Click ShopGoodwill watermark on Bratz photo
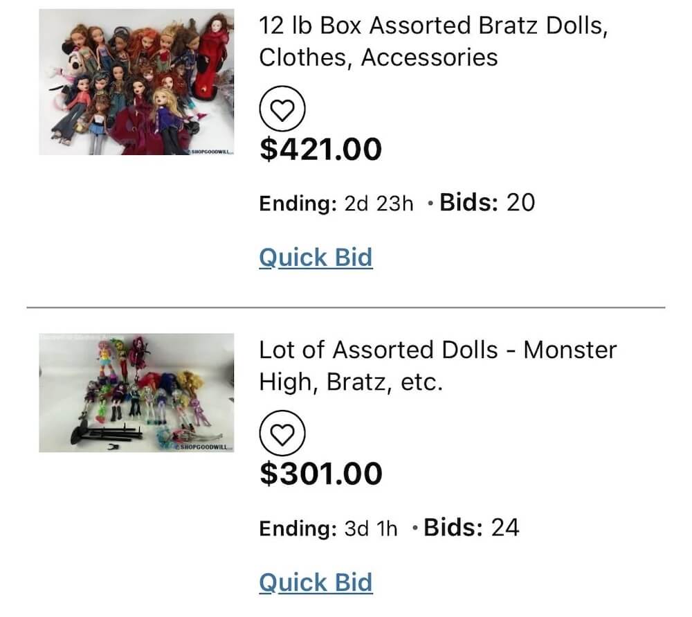The height and width of the screenshot is (617, 692). pyautogui.click(x=210, y=152)
